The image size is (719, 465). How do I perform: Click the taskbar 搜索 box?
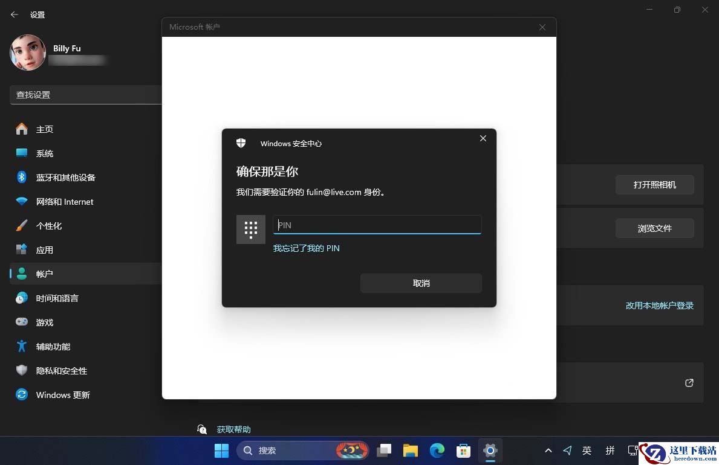(302, 451)
